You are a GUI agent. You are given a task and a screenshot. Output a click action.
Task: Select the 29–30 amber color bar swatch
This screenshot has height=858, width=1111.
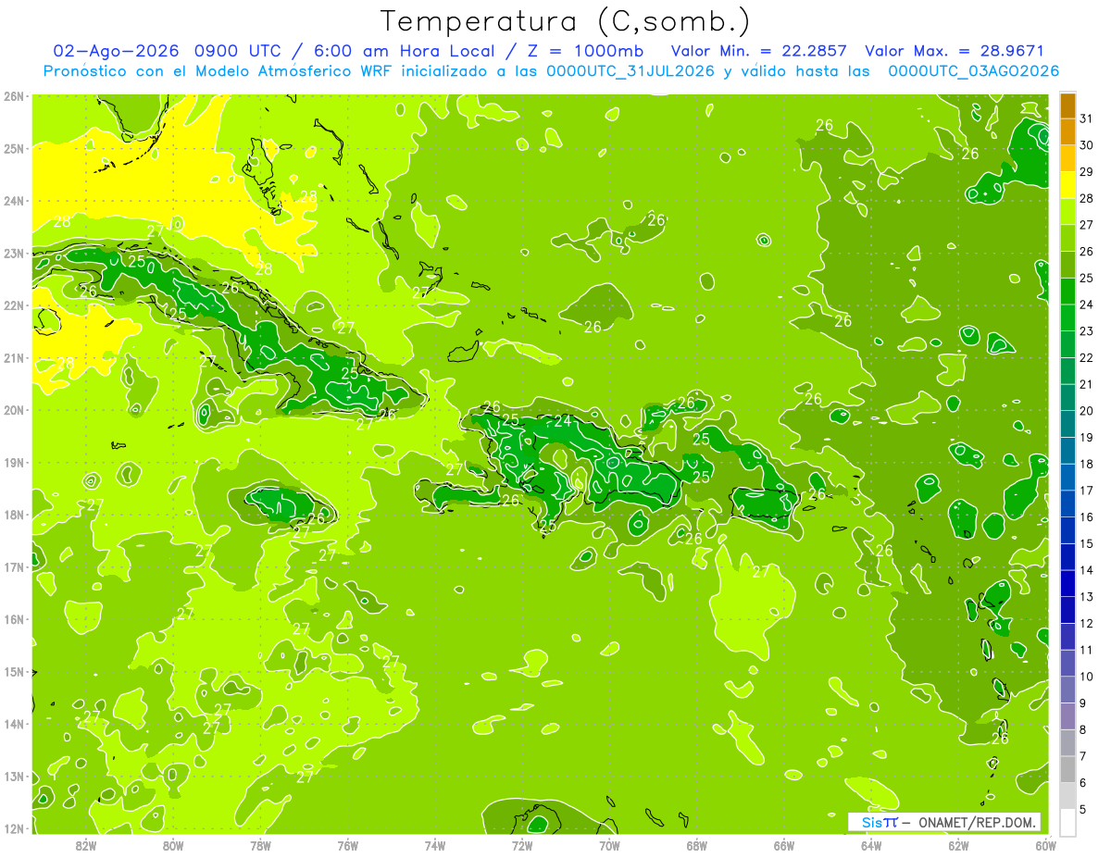click(1067, 158)
